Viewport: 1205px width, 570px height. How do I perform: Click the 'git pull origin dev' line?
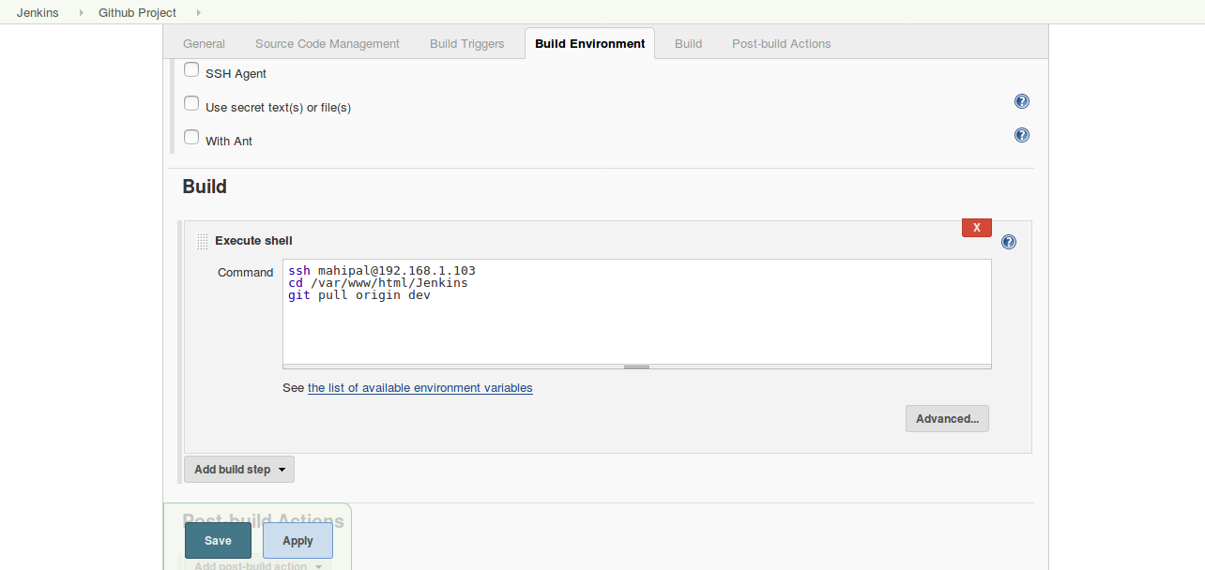tap(359, 295)
